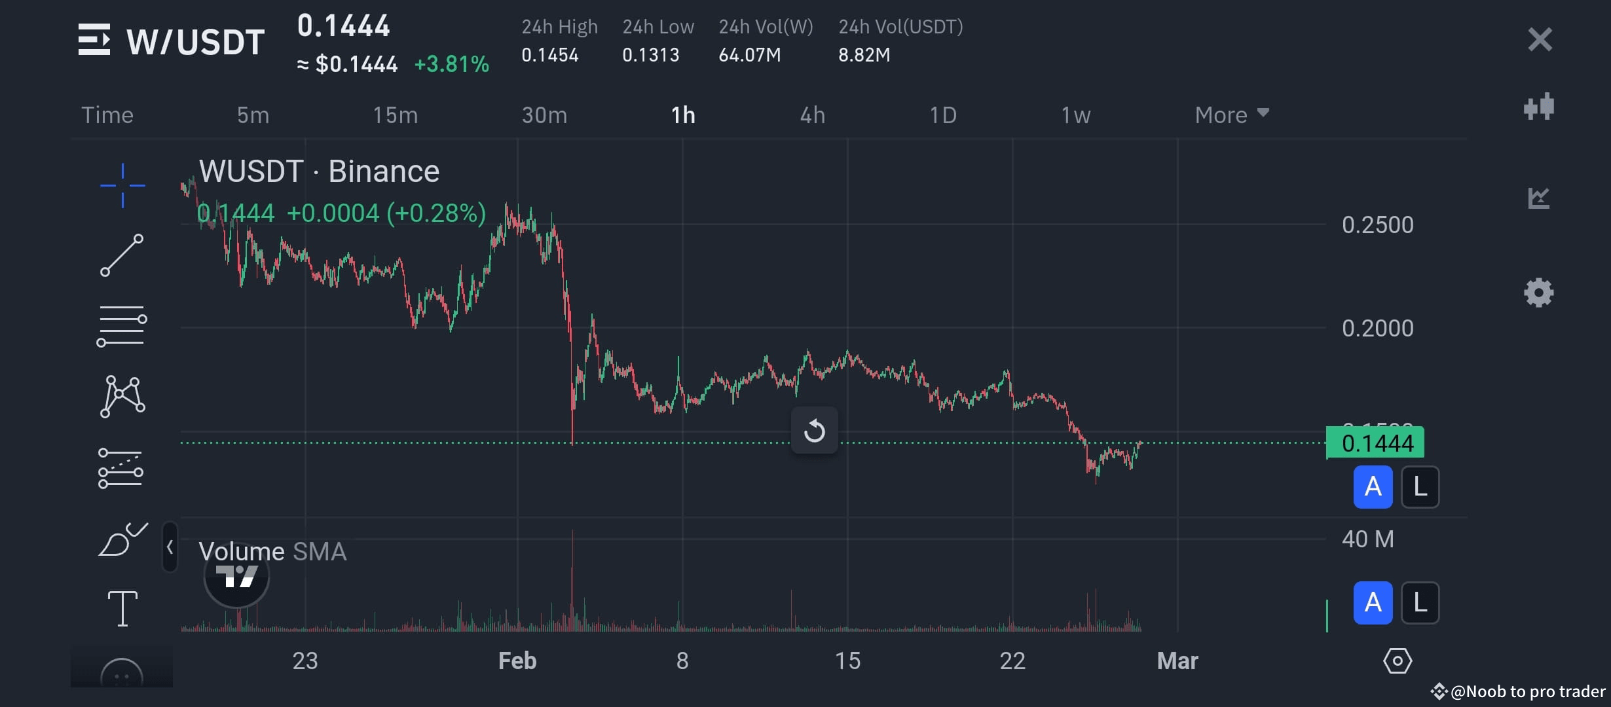This screenshot has height=707, width=1611.
Task: Select the trend line drawing tool
Action: pos(122,255)
